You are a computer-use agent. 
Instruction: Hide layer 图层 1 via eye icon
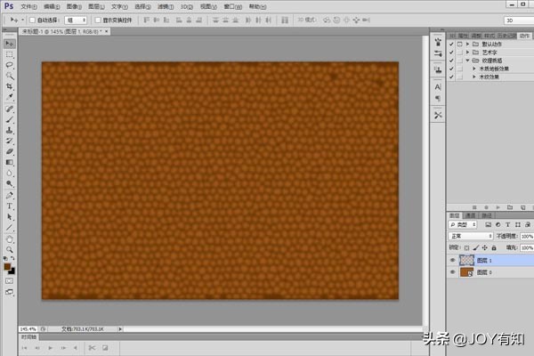click(453, 260)
